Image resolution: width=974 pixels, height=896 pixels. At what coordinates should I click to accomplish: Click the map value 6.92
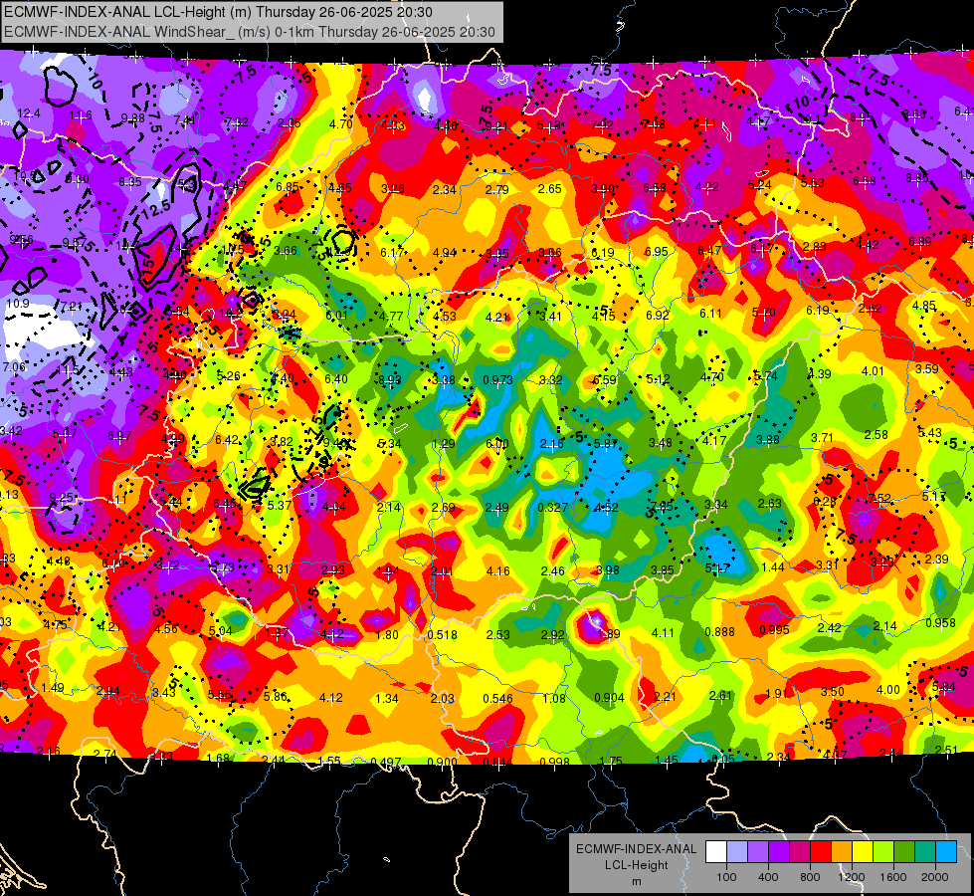pyautogui.click(x=658, y=315)
